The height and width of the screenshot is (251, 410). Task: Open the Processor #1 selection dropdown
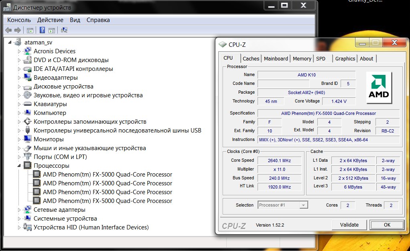(x=303, y=205)
